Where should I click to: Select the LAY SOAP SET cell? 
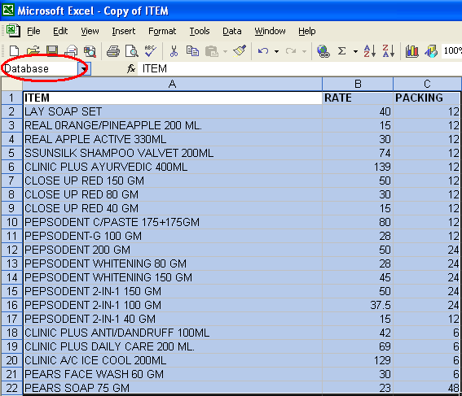173,111
